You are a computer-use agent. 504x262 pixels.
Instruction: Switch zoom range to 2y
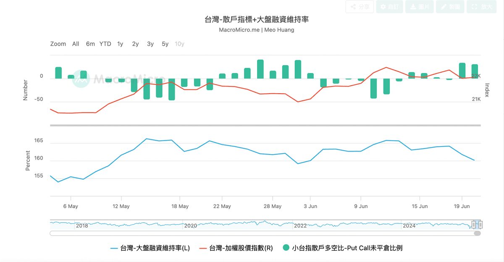[x=135, y=44]
